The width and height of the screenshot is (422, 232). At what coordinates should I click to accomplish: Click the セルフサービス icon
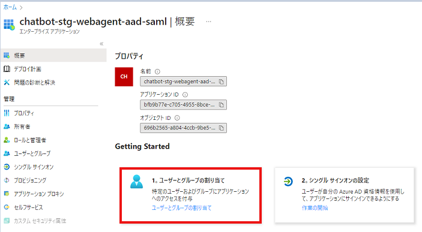click(7, 207)
